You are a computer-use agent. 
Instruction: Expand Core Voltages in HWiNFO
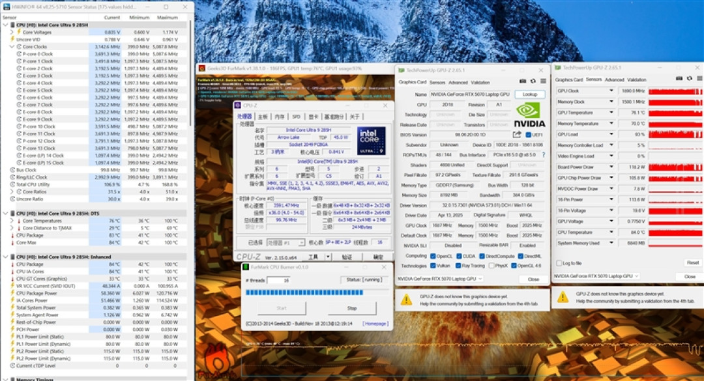click(12, 33)
